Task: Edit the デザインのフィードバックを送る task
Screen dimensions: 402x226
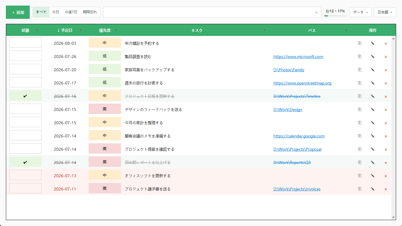Action: (x=373, y=109)
